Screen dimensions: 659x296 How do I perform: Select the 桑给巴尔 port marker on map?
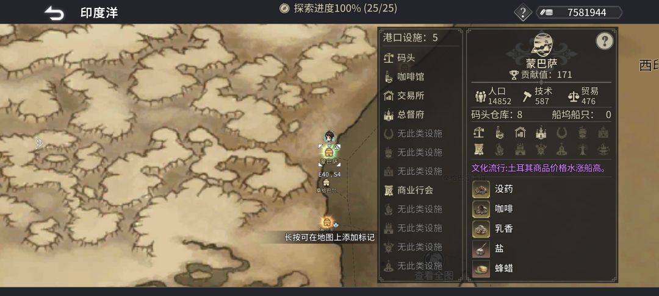coord(326,183)
